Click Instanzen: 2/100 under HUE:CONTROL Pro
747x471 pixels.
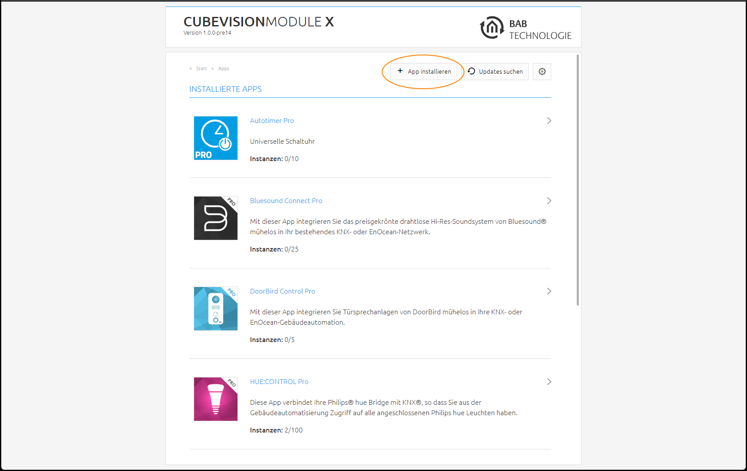[276, 430]
